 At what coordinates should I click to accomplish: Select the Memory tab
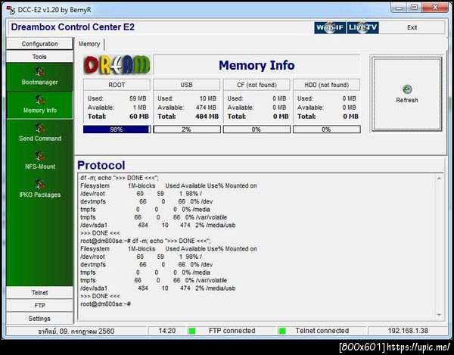[x=89, y=44]
